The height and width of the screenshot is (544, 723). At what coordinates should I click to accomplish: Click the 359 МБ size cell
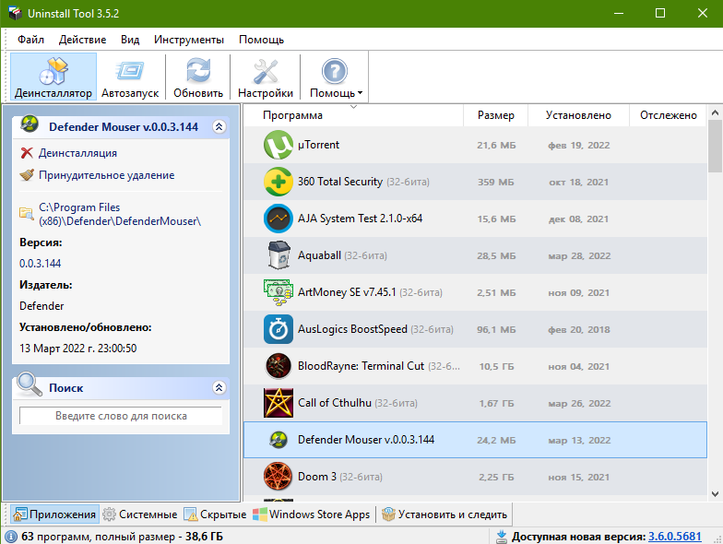pos(496,183)
